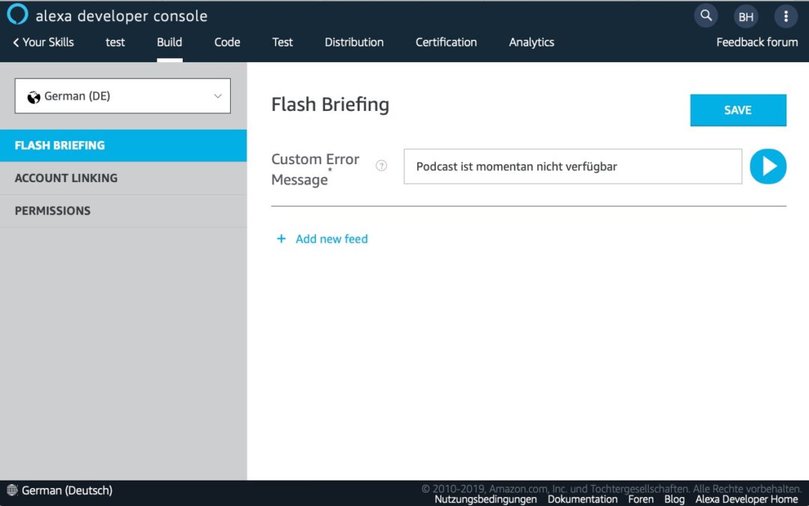Click the help question mark icon

pyautogui.click(x=381, y=166)
